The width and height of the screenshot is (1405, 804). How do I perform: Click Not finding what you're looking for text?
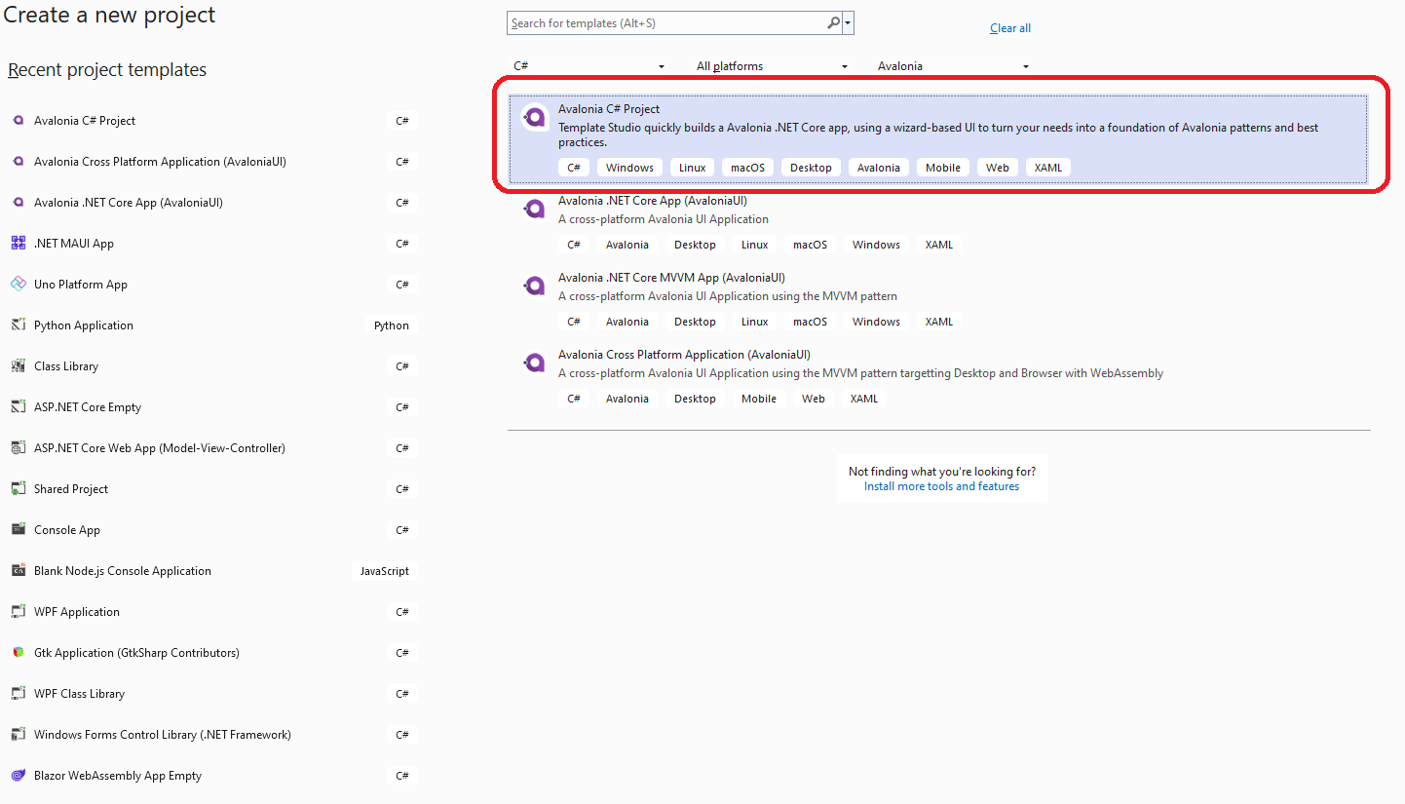pyautogui.click(x=942, y=471)
